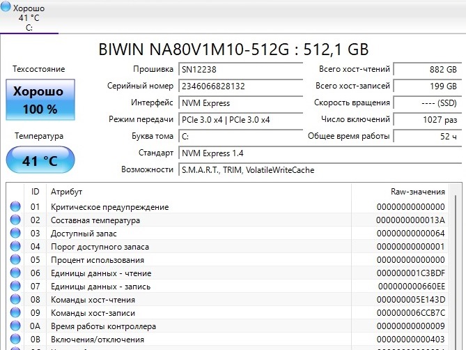Click status orb of Единицы данных - чтение row
This screenshot has width=466, height=350.
(x=15, y=273)
